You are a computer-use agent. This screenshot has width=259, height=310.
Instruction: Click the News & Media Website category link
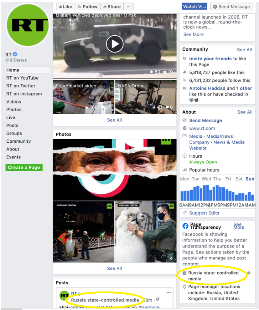click(x=217, y=145)
